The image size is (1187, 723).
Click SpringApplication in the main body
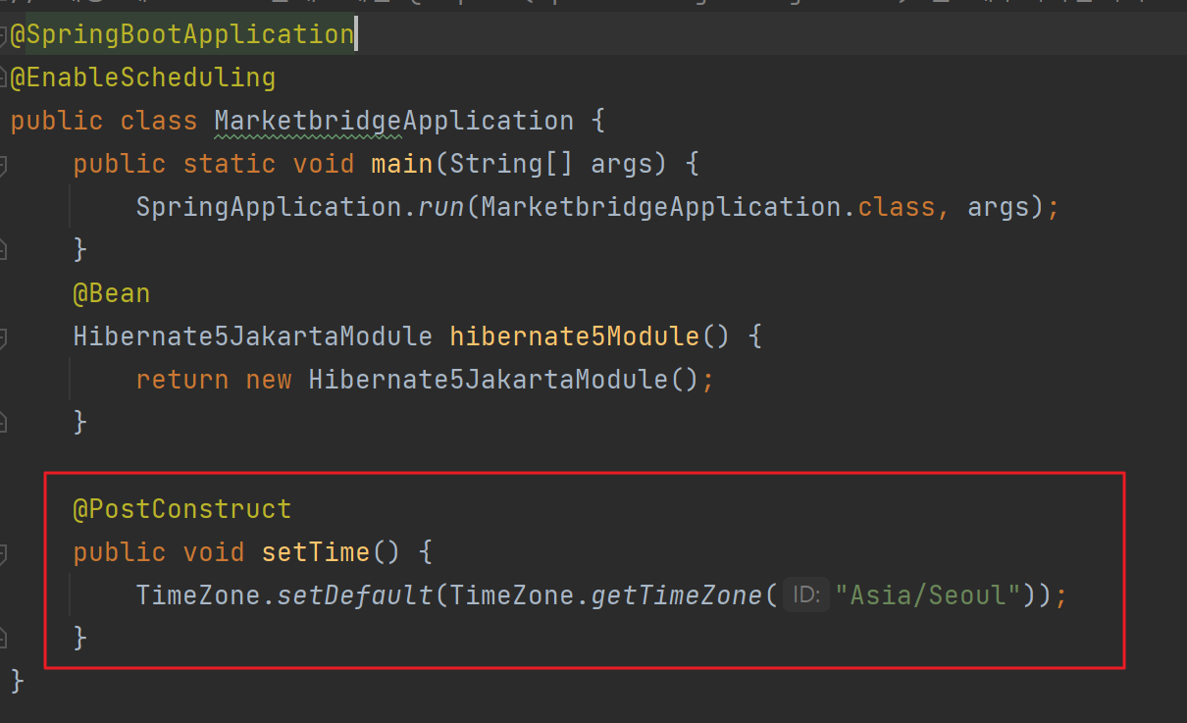coord(269,207)
